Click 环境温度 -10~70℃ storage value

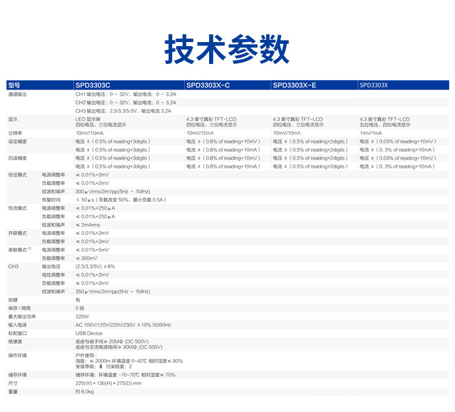[x=126, y=375]
